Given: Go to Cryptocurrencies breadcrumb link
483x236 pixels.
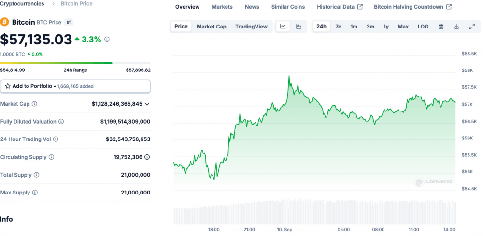Looking at the screenshot, I should point(22,4).
